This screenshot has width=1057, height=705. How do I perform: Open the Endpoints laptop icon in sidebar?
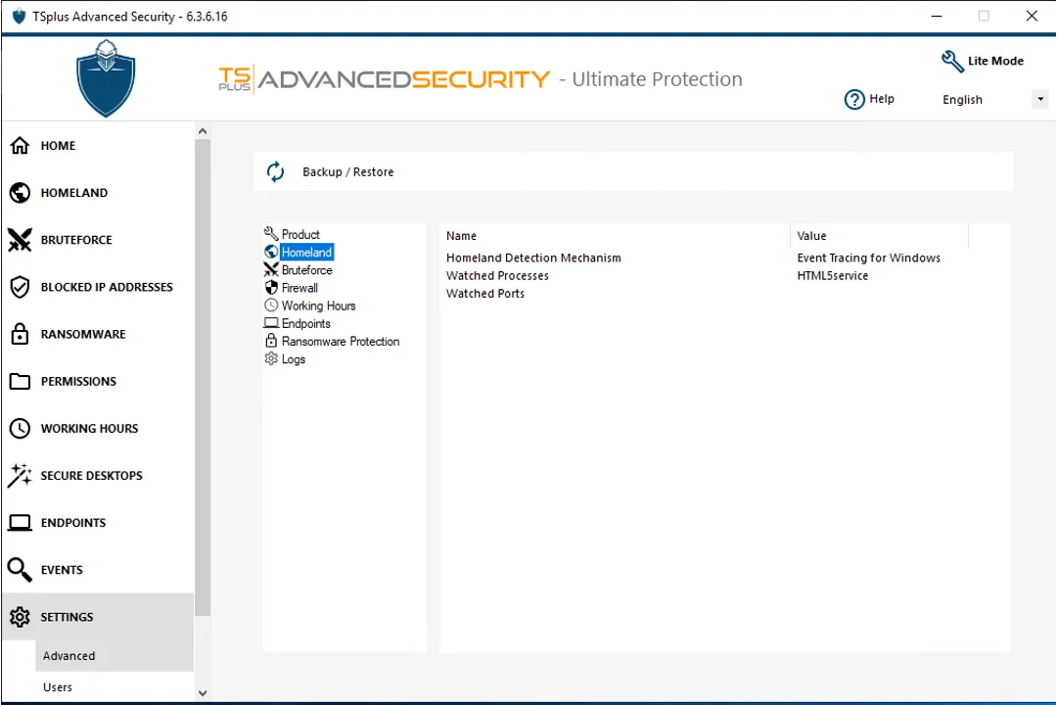coord(20,522)
